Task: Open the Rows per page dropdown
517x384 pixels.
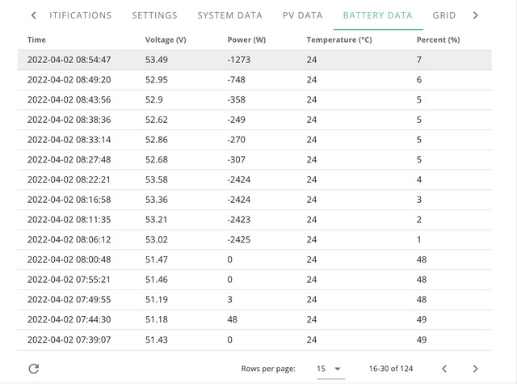Action: [330, 369]
